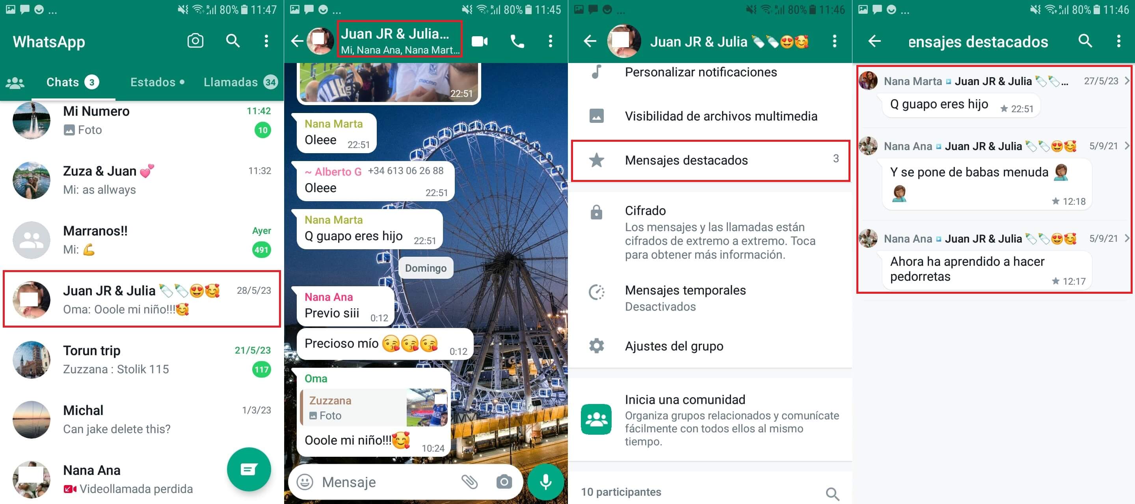Screen dimensions: 1135x504
Task: Open Mensajes destacados starred messages
Action: pyautogui.click(x=709, y=160)
